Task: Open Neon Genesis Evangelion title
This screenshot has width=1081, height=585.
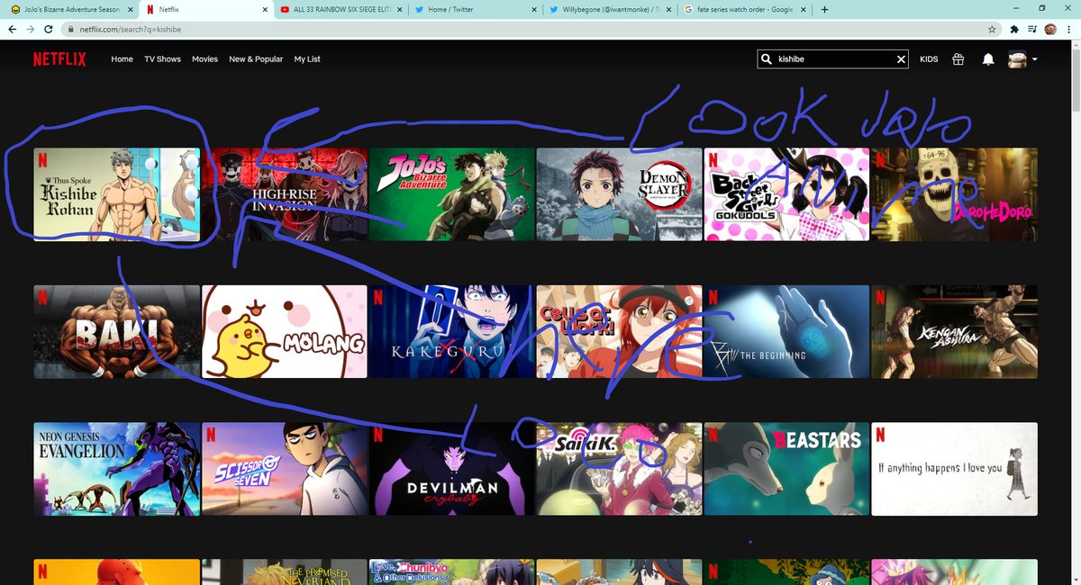Action: 117,469
